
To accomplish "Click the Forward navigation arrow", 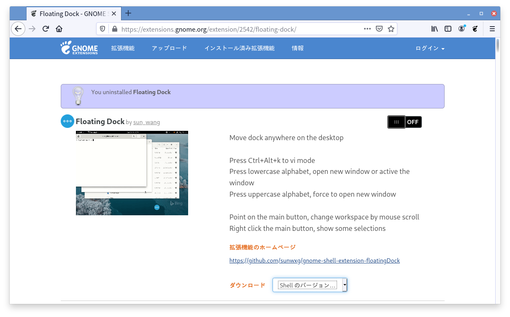I will [x=32, y=29].
